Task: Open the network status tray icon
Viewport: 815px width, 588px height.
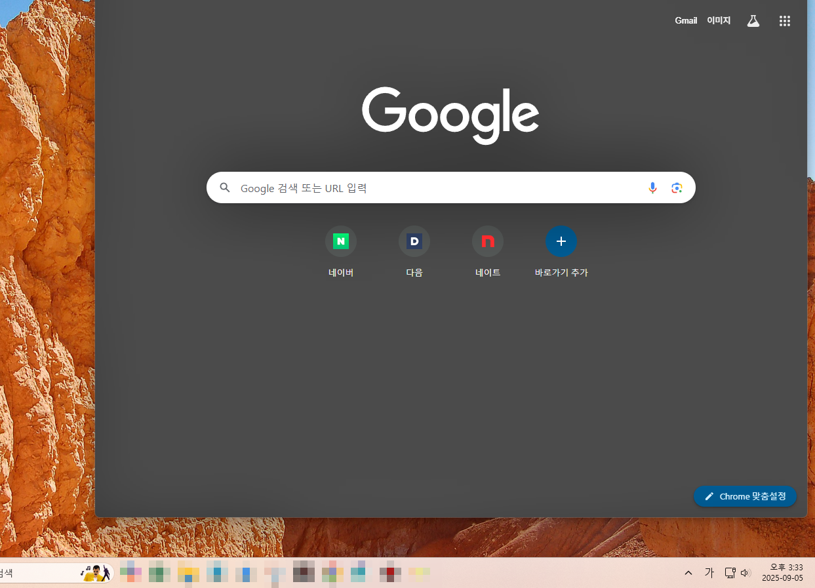Action: [730, 573]
